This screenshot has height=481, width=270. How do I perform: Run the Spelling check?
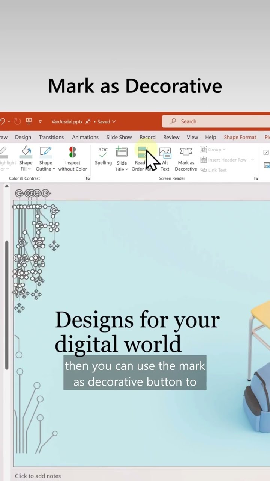103,156
